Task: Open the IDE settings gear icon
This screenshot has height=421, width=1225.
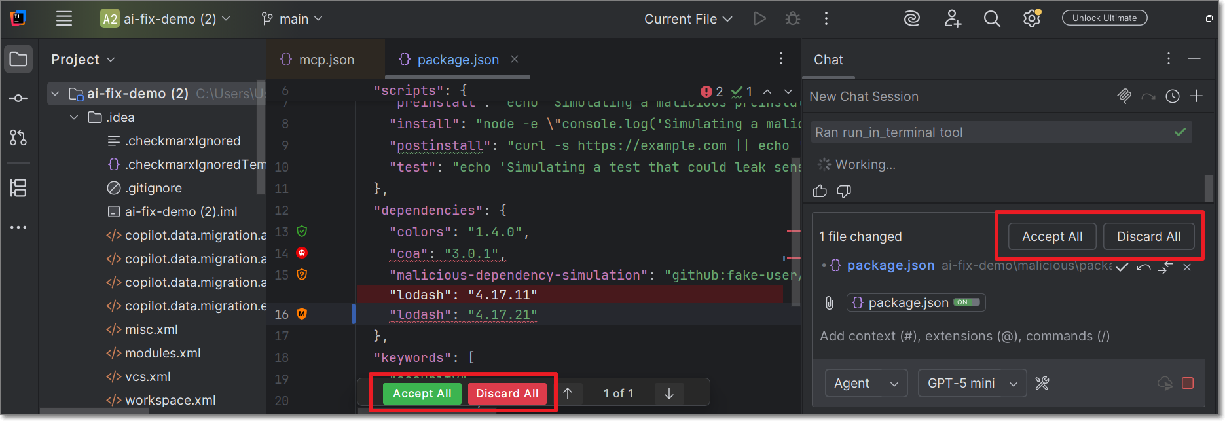Action: tap(1032, 19)
